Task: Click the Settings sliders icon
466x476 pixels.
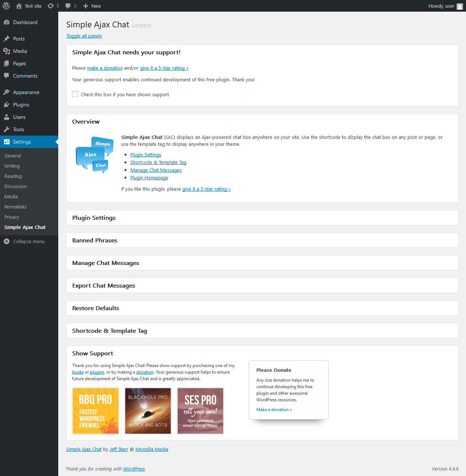Action: pos(7,142)
